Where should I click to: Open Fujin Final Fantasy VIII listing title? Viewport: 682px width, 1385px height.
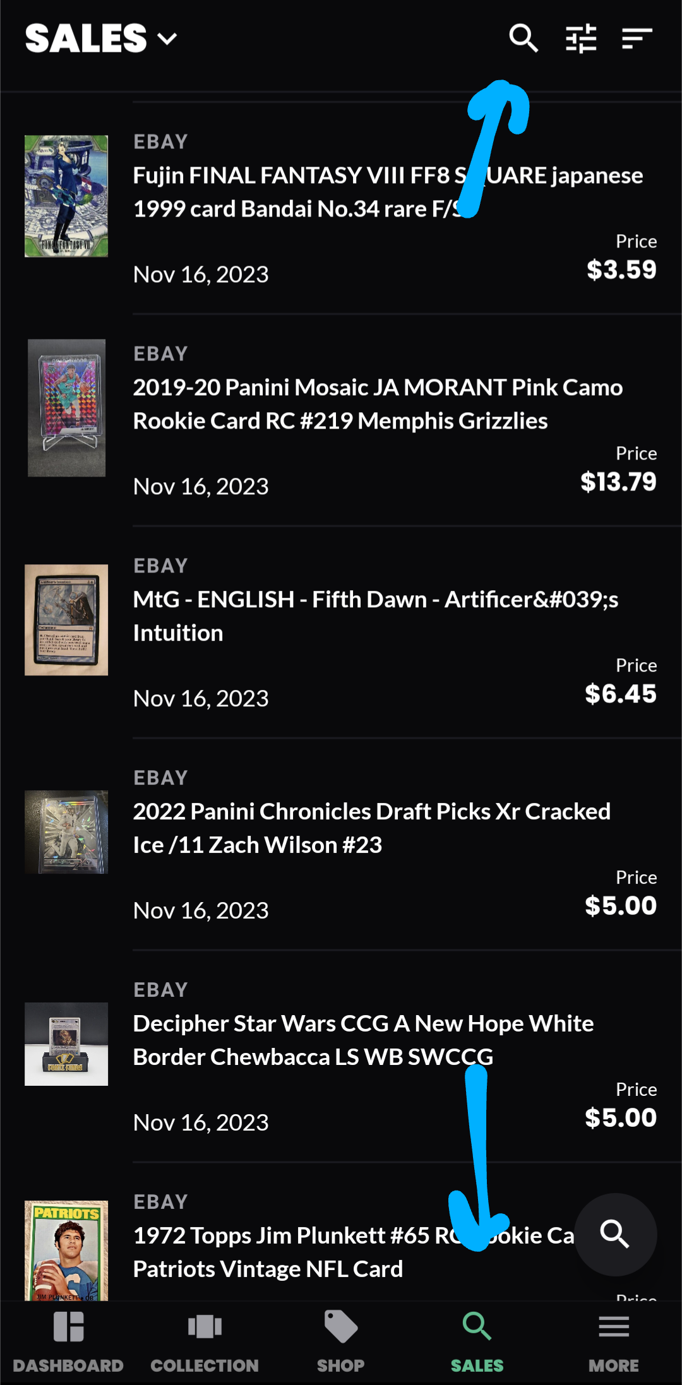pyautogui.click(x=297, y=192)
